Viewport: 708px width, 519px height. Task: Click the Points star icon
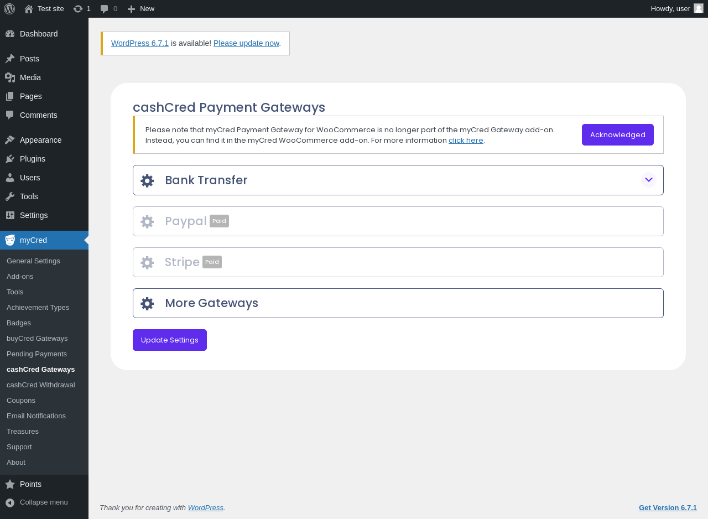coord(10,484)
